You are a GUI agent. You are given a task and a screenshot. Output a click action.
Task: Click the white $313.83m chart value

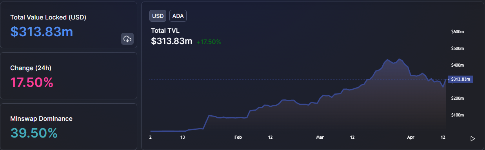click(x=172, y=41)
